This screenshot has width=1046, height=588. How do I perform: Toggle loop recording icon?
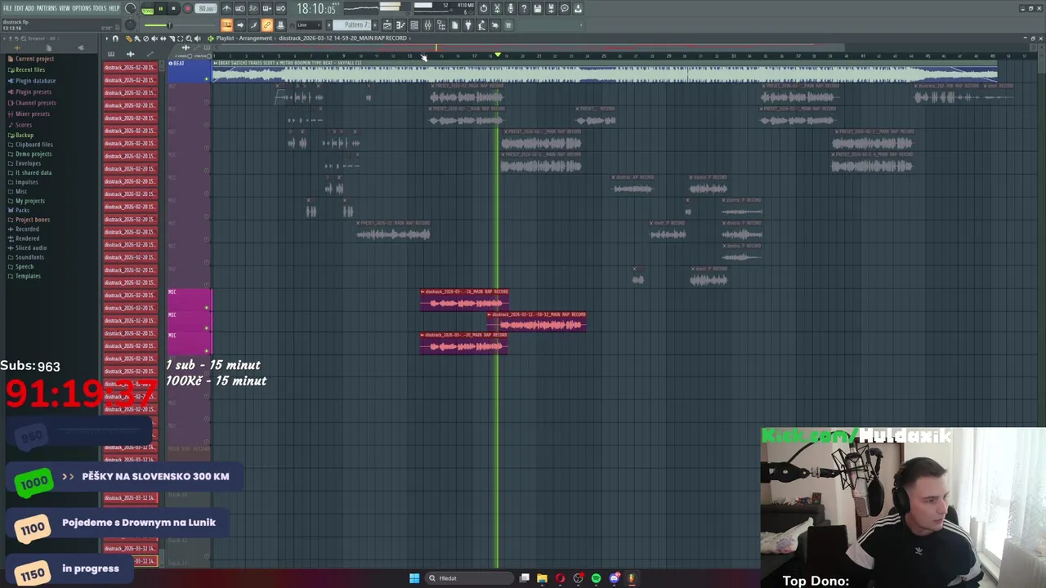tap(280, 9)
